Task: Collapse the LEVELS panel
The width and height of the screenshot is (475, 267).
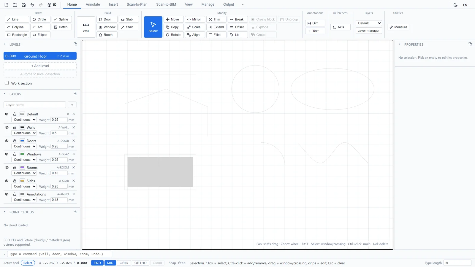Action: pyautogui.click(x=5, y=44)
